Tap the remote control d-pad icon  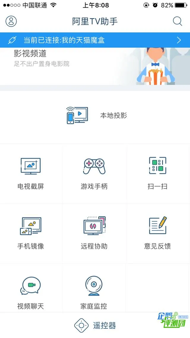pyautogui.click(x=81, y=325)
